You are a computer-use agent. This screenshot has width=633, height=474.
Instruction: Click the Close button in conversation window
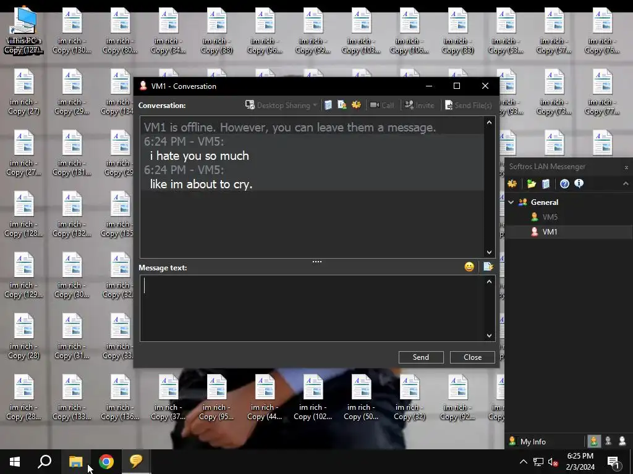472,357
